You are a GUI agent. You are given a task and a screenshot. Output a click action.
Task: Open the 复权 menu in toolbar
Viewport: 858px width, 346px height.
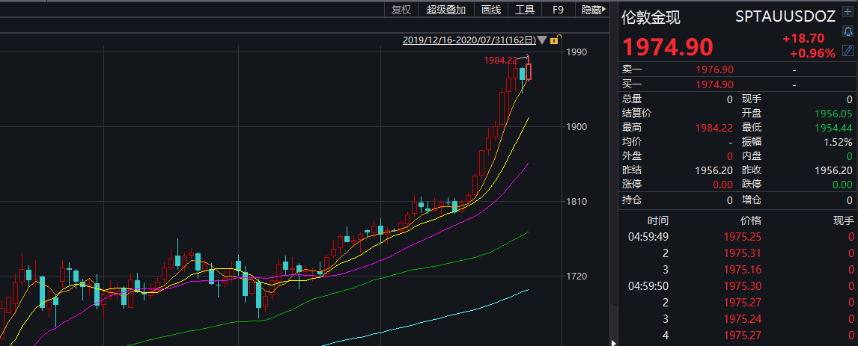tap(401, 9)
